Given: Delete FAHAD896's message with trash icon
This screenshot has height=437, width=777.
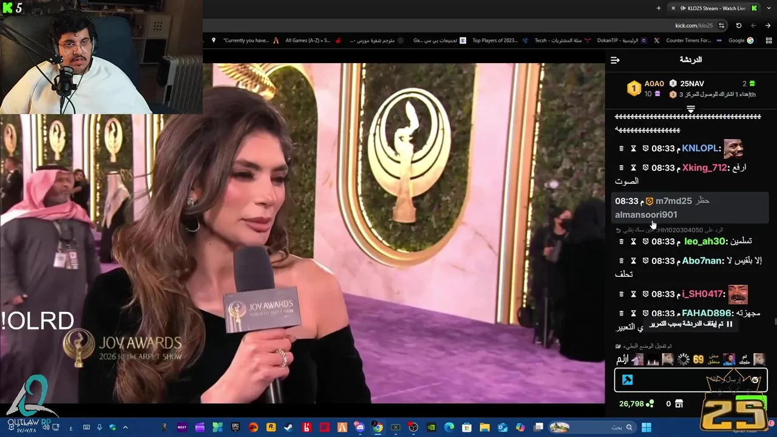Looking at the screenshot, I should coord(621,313).
